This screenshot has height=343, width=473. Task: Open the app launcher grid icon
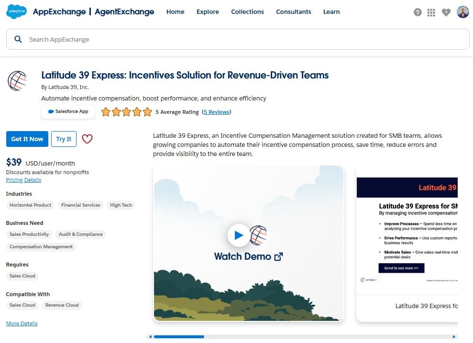pos(431,12)
